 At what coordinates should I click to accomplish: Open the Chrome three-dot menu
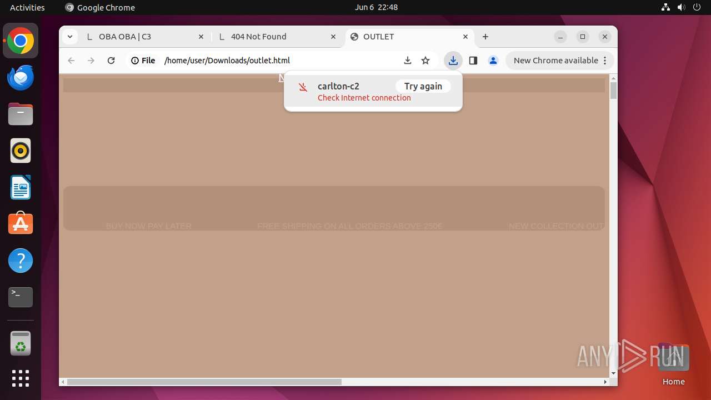point(605,61)
